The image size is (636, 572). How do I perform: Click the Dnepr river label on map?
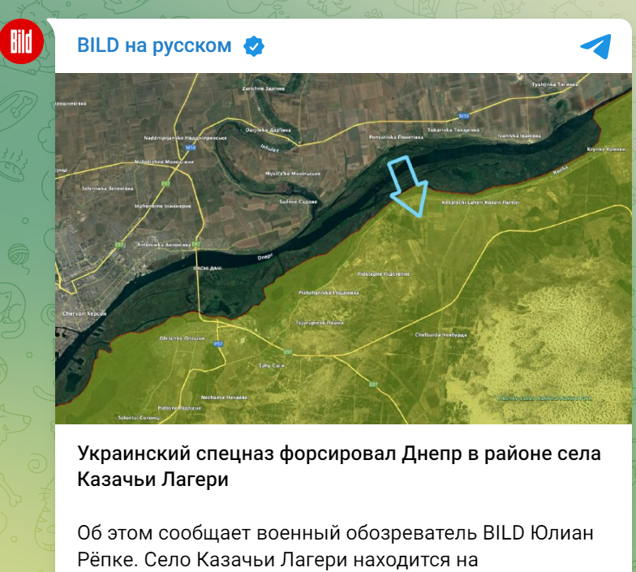[264, 256]
